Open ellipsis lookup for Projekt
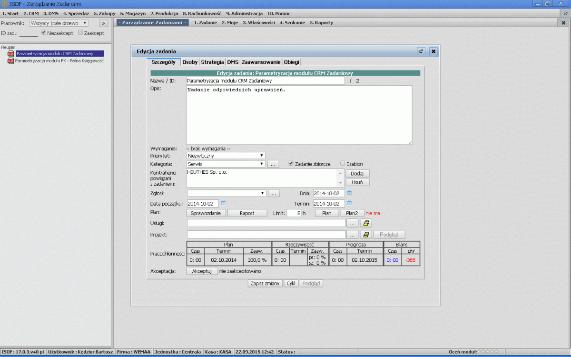The height and width of the screenshot is (357, 571). [353, 235]
